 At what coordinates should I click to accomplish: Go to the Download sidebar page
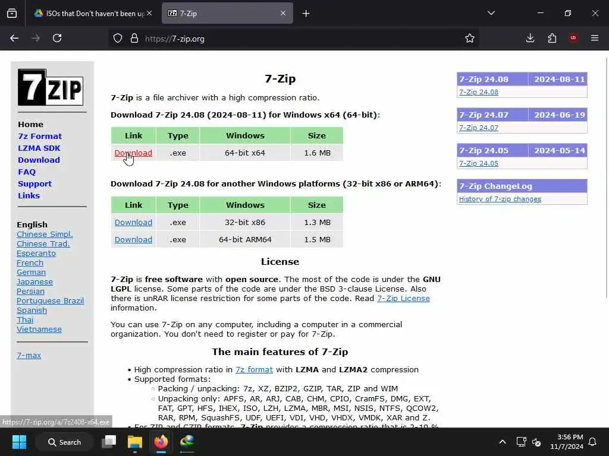(x=39, y=160)
